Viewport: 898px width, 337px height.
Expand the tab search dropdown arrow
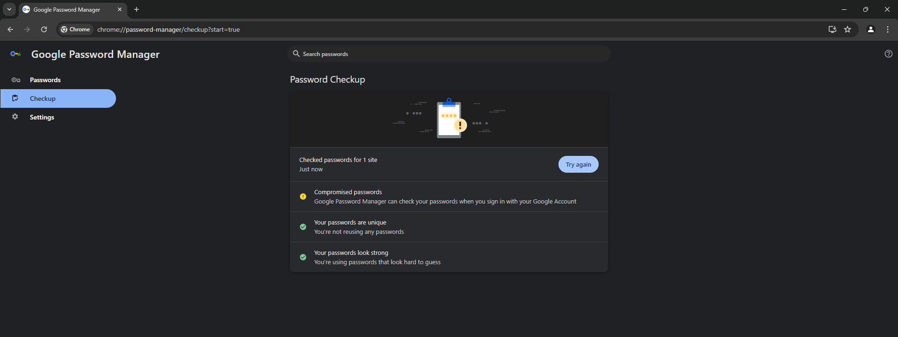pyautogui.click(x=9, y=9)
